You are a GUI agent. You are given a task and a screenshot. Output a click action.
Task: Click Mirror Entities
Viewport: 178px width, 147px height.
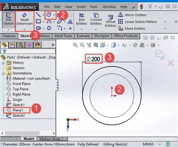[132, 15]
